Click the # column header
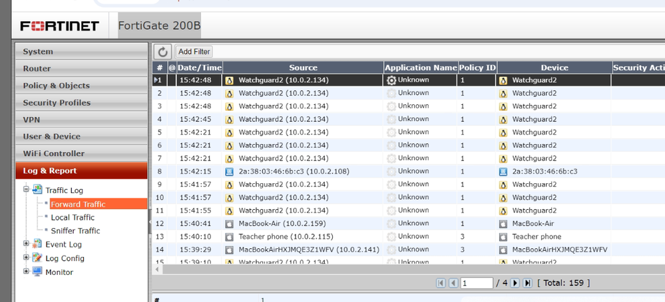Image resolution: width=665 pixels, height=302 pixels. pos(160,68)
